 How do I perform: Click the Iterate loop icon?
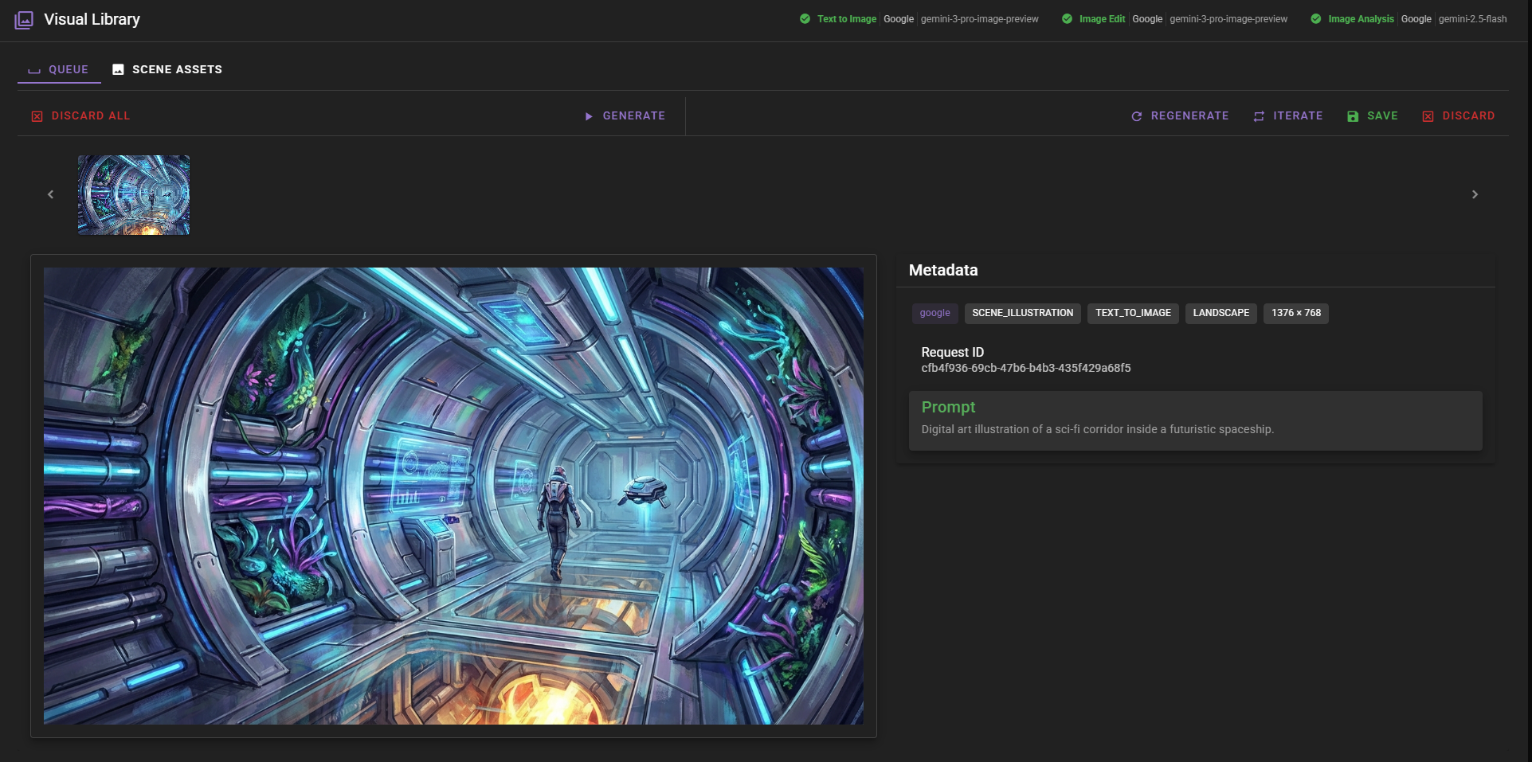point(1260,115)
